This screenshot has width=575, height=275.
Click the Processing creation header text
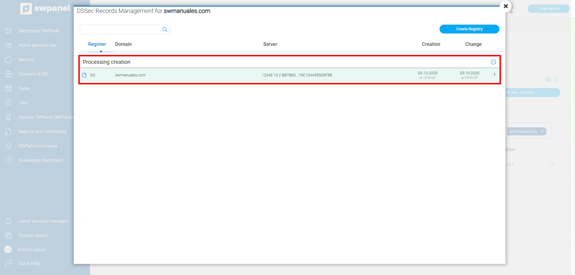pyautogui.click(x=106, y=62)
